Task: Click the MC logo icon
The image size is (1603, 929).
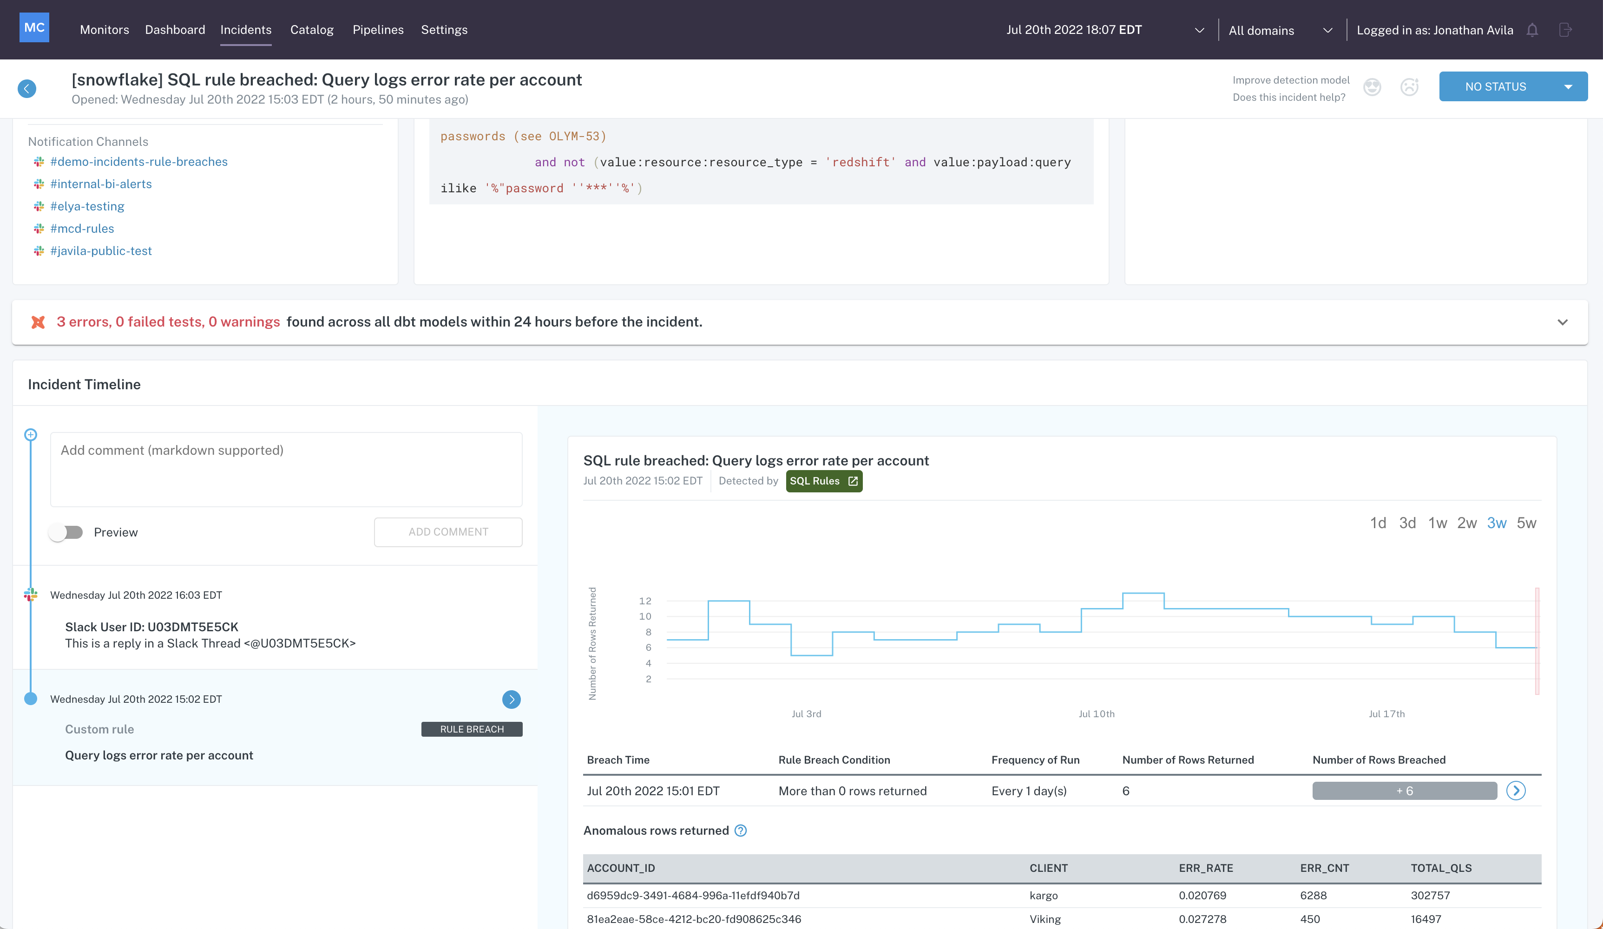Action: coord(34,27)
